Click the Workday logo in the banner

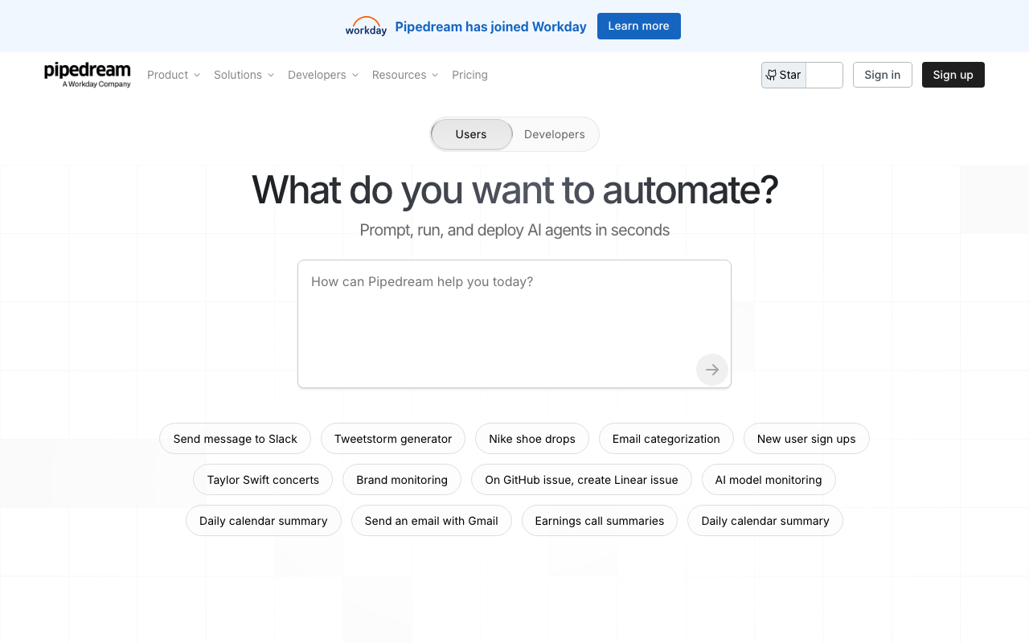coord(366,27)
